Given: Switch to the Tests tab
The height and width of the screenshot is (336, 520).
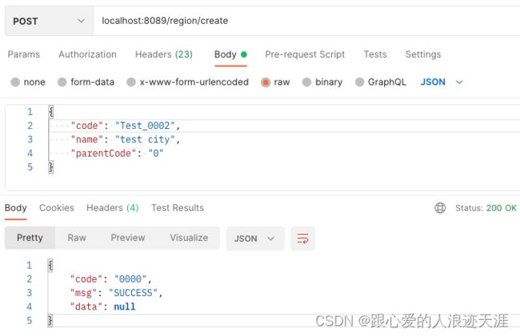Looking at the screenshot, I should tap(375, 54).
